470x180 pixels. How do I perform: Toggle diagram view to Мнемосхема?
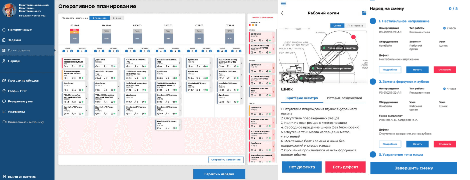tap(355, 26)
